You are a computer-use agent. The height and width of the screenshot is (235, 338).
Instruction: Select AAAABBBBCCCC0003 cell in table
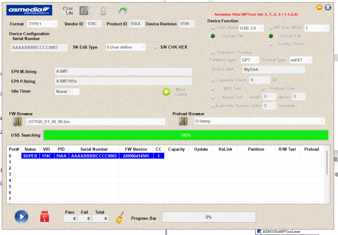point(94,156)
